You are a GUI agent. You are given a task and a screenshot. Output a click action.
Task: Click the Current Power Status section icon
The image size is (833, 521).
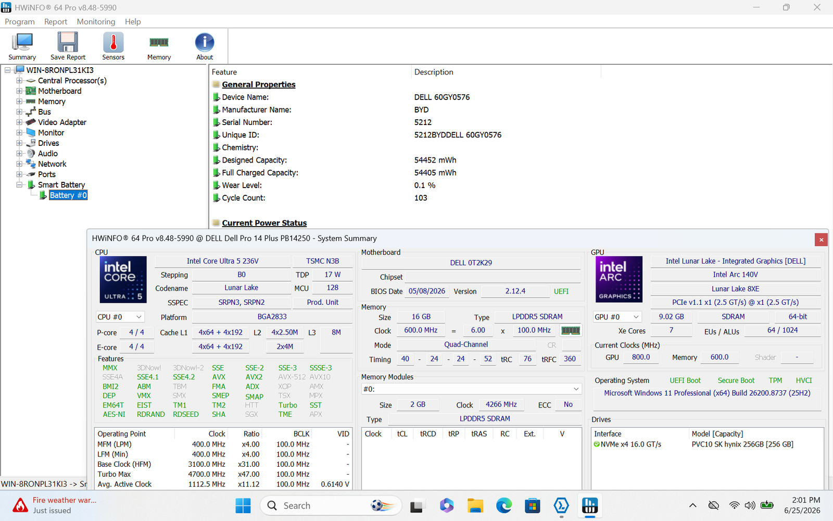coord(216,223)
